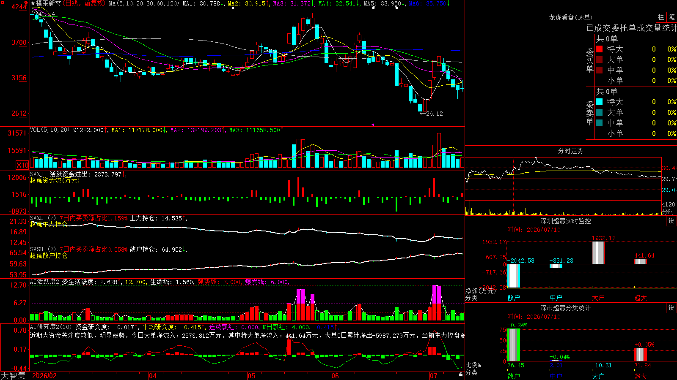677x380 pixels.
Task: Open 设 settings for 深圳超赢实时监控
Action: pos(671,221)
